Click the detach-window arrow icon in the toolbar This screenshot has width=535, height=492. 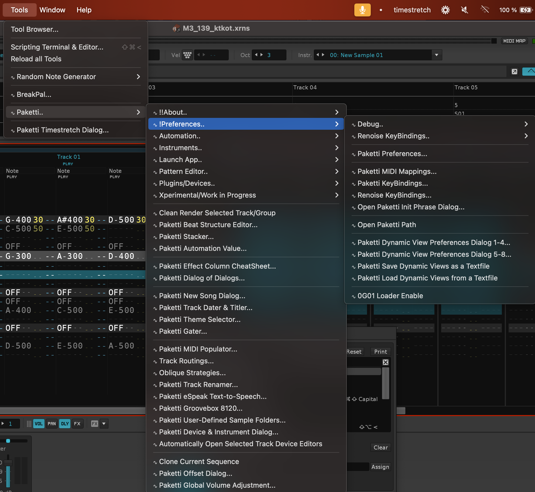(x=515, y=72)
